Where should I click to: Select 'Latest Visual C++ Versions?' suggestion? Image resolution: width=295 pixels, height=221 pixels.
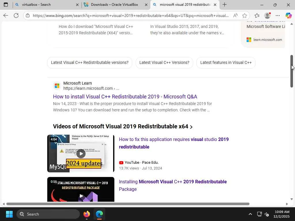[x=164, y=62]
